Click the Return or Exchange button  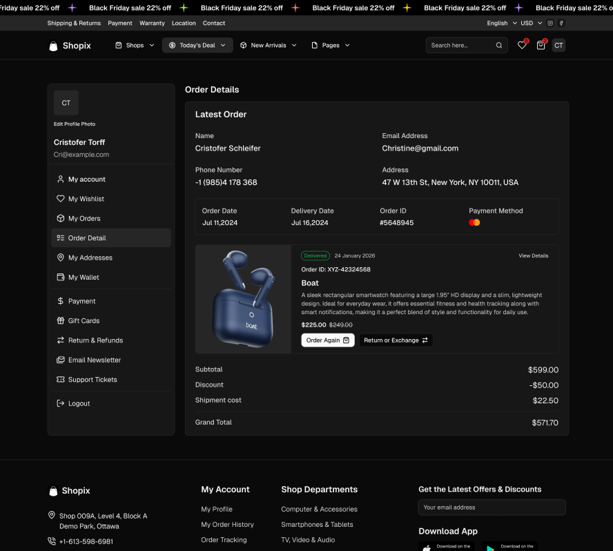point(396,340)
